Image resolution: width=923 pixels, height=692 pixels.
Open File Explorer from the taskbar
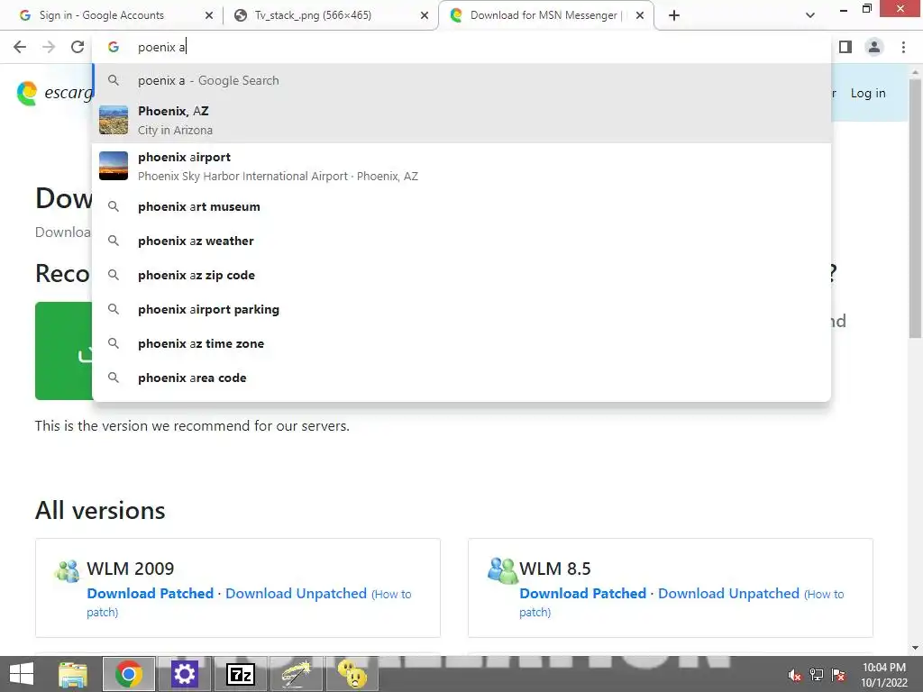click(x=73, y=674)
